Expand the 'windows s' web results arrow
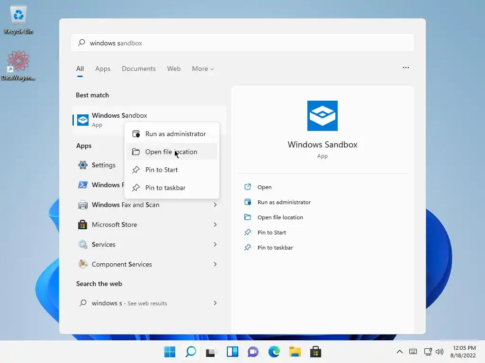 216,303
